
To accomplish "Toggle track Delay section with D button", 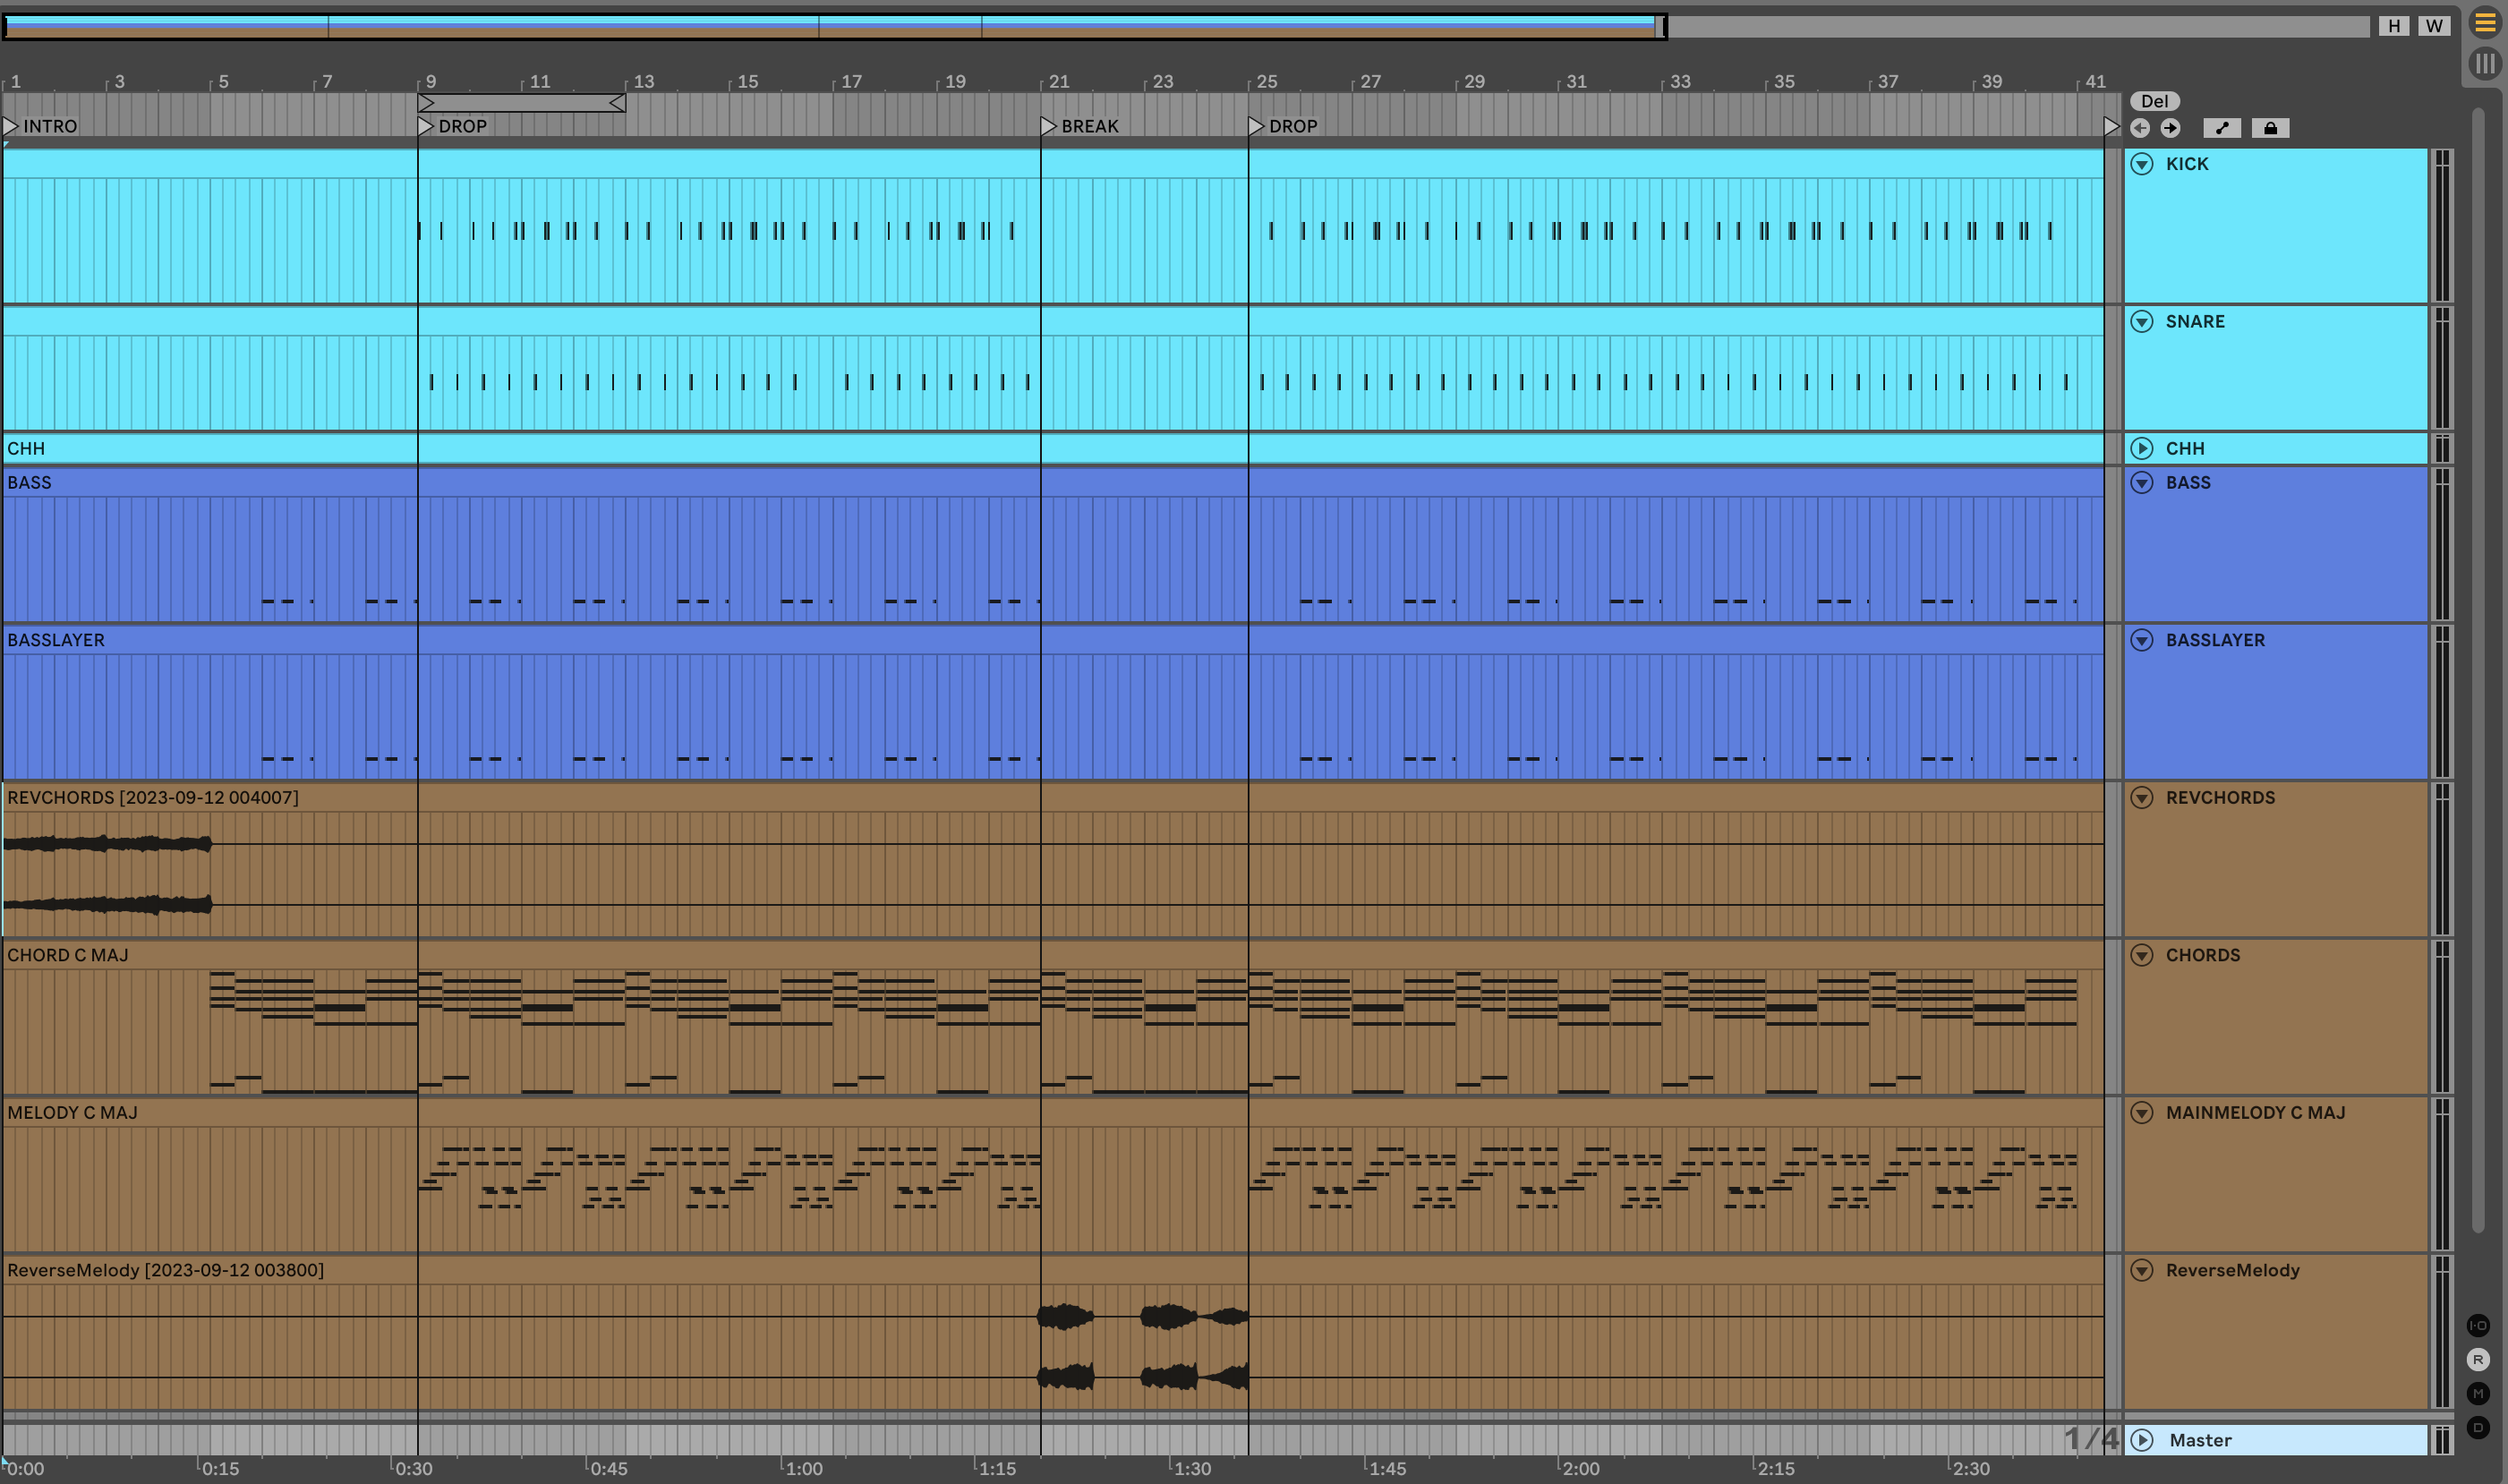I will pyautogui.click(x=2478, y=1427).
